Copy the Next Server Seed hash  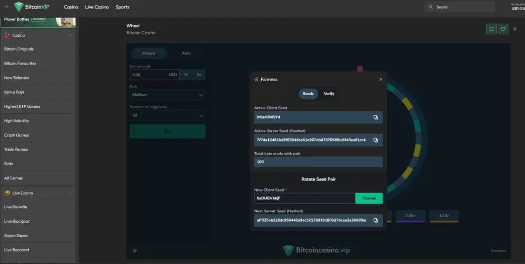(375, 220)
